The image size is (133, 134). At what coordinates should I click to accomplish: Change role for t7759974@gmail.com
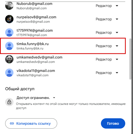coord(107,32)
